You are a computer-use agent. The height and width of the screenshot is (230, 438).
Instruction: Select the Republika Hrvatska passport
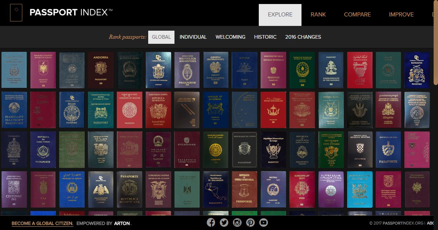(x=360, y=150)
